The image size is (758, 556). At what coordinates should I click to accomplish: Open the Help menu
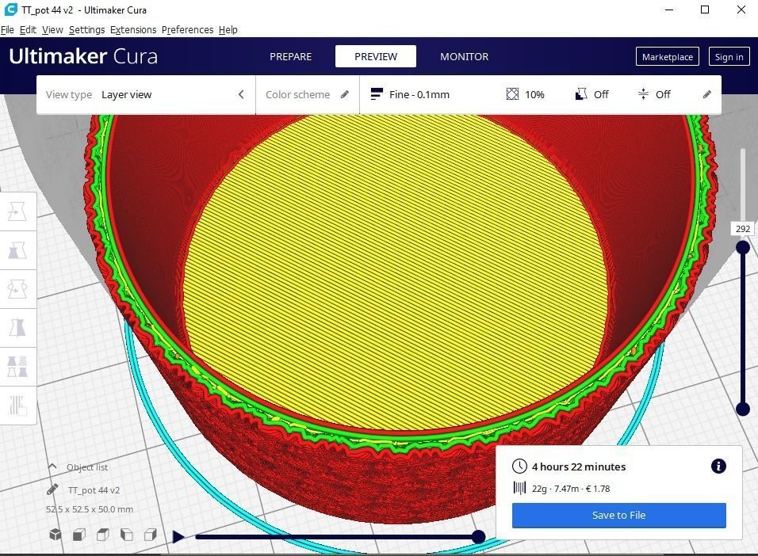click(228, 30)
